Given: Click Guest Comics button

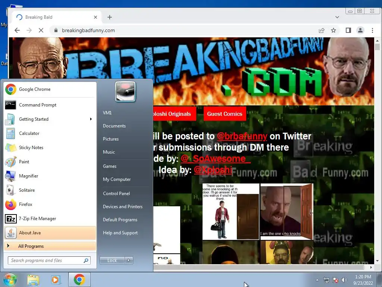Looking at the screenshot, I should click(225, 114).
